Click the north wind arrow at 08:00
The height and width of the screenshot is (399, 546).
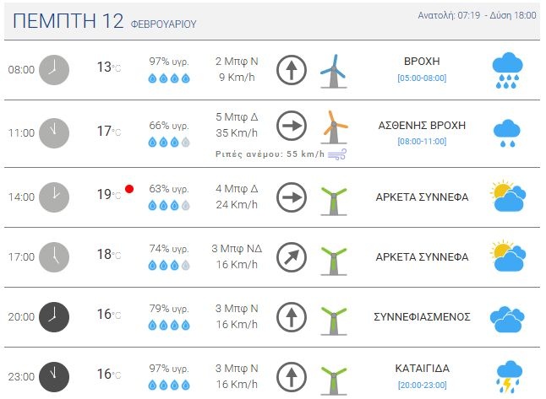click(292, 69)
